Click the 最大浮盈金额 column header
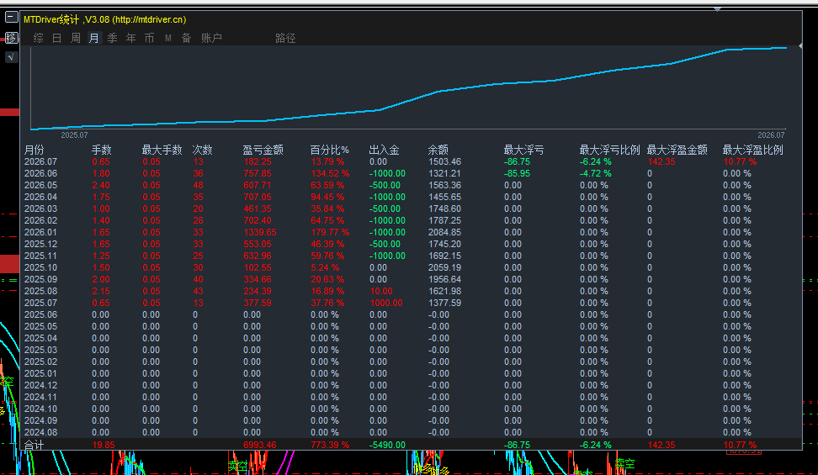The height and width of the screenshot is (475, 818). [x=677, y=150]
